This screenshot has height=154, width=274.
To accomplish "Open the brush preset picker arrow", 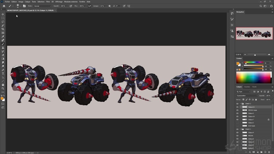I will pyautogui.click(x=21, y=6).
